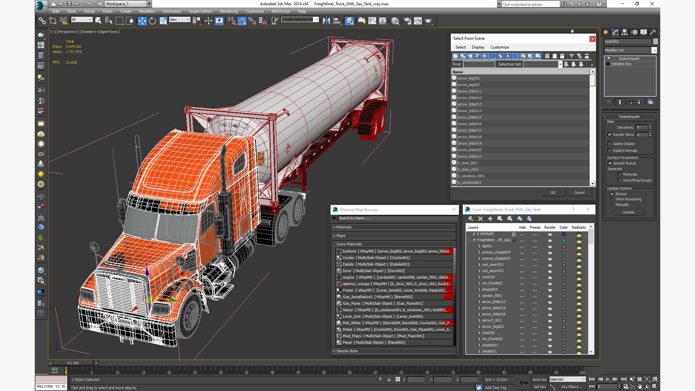Click the Auto Key button
The width and height of the screenshot is (695, 391).
point(540,380)
